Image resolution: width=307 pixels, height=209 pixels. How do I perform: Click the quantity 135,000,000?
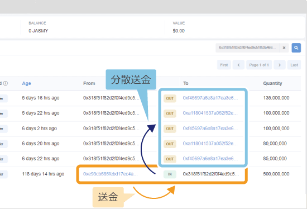[x=276, y=98]
